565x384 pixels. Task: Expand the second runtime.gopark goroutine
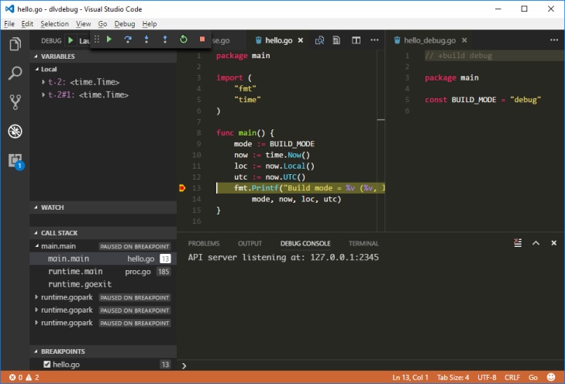(36, 310)
